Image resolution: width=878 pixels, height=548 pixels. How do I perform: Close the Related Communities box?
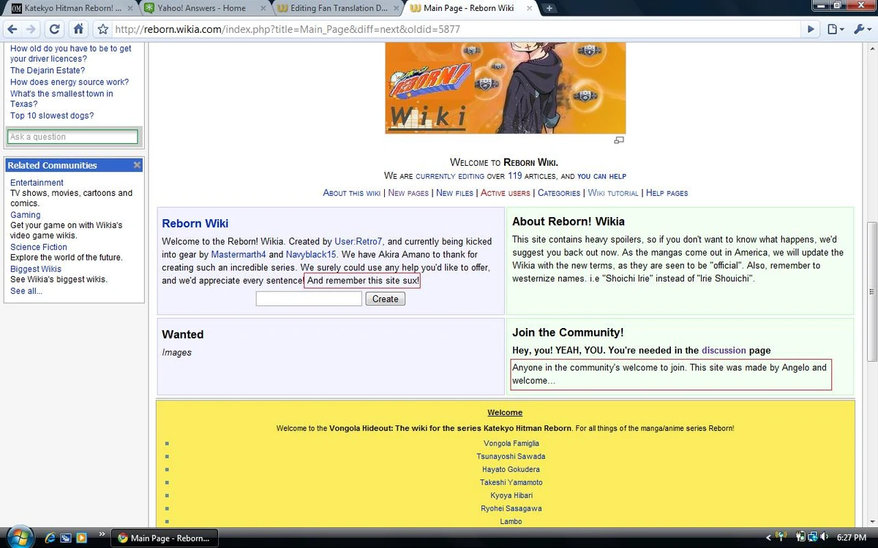[x=137, y=165]
